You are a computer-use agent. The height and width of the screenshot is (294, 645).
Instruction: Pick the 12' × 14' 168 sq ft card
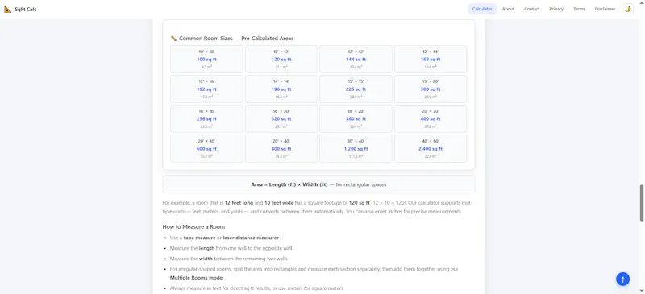point(431,60)
